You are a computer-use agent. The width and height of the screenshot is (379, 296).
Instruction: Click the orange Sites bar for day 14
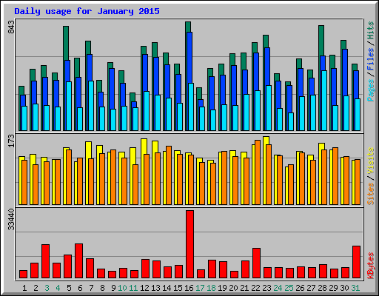tap(169, 175)
